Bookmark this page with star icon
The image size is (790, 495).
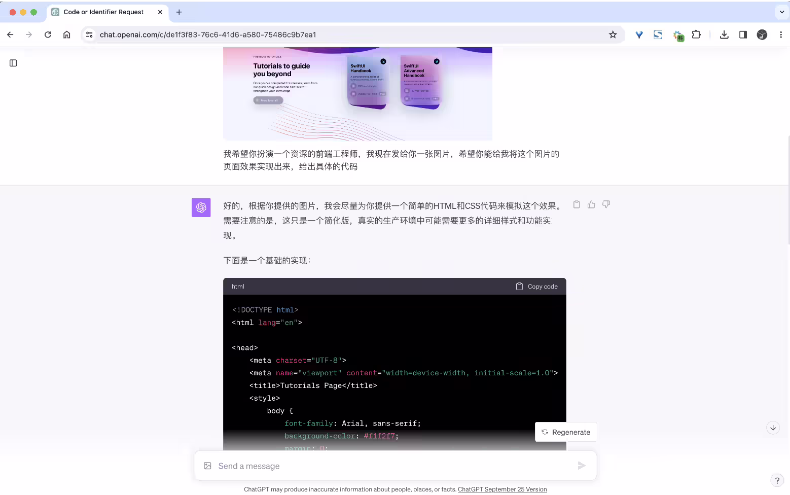613,34
